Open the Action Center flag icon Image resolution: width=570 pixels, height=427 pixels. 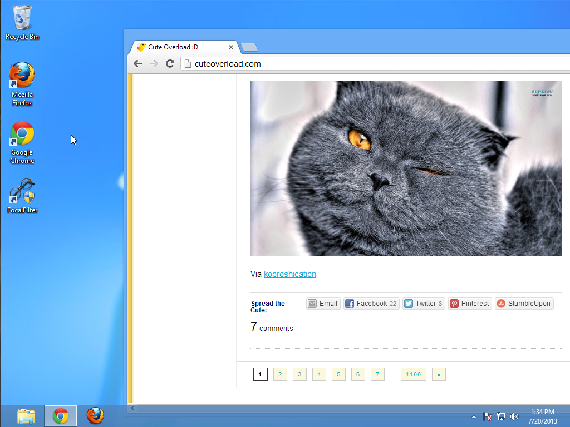[x=487, y=416]
